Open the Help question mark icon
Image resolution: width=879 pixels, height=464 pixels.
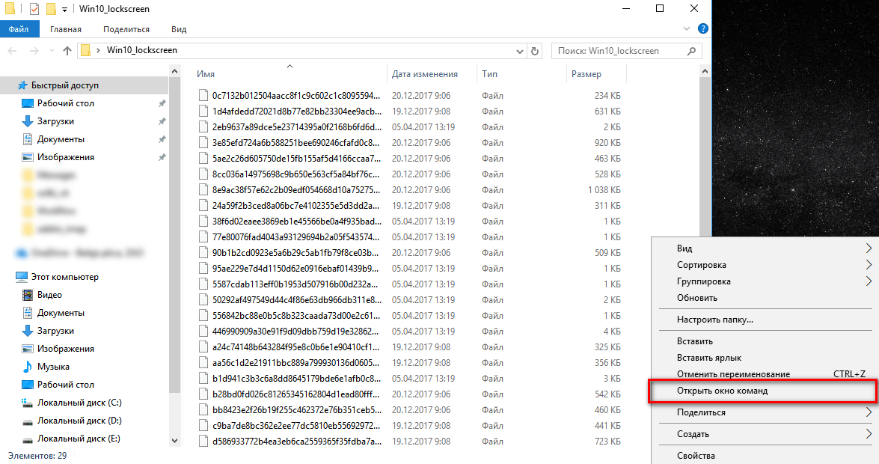(702, 28)
